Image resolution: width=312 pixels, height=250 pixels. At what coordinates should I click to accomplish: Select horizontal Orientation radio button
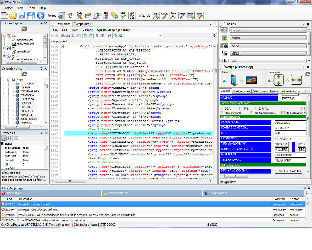pyautogui.click(x=287, y=81)
